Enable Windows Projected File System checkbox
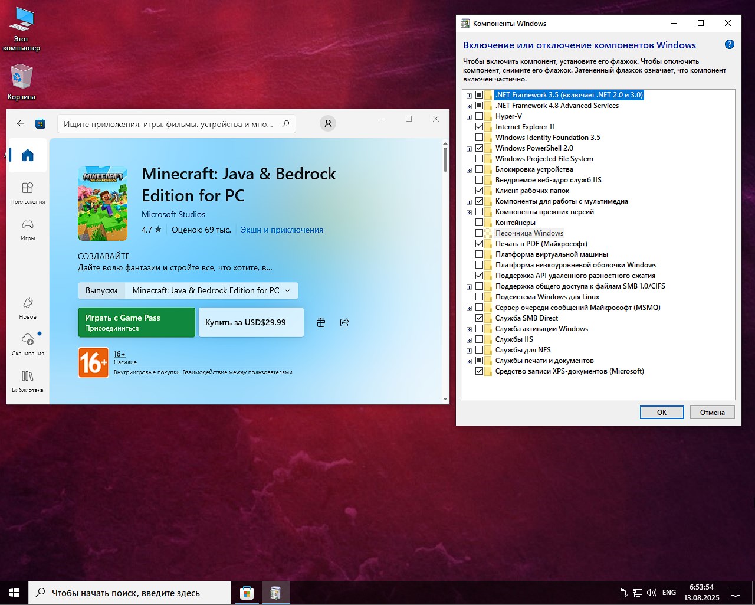 [x=480, y=159]
